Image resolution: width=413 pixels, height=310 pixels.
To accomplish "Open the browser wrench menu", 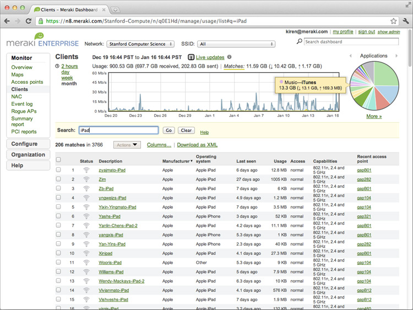I will (x=406, y=21).
